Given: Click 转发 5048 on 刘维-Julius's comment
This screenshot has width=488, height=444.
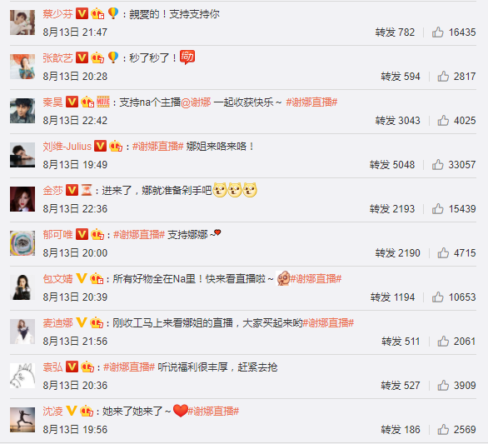Looking at the screenshot, I should coord(392,165).
